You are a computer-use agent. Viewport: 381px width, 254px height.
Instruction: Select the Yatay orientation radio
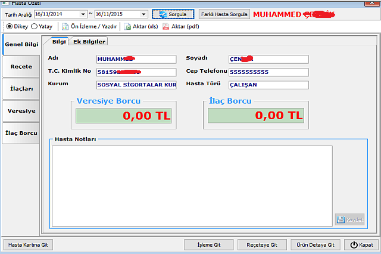(x=35, y=27)
